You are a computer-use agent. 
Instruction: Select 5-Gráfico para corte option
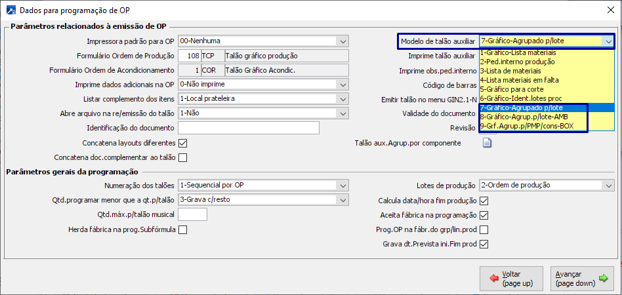pos(514,89)
